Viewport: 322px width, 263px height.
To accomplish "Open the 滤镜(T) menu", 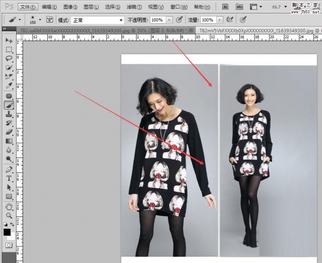I will (135, 7).
